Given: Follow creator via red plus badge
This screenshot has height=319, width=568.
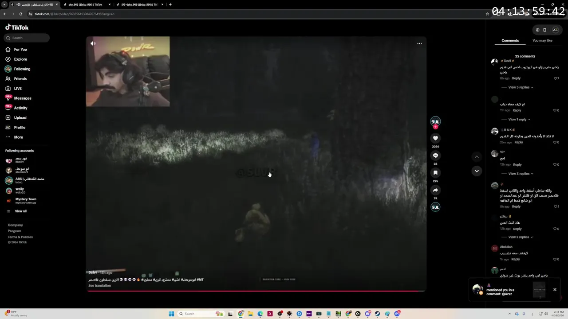Looking at the screenshot, I should click(x=435, y=127).
